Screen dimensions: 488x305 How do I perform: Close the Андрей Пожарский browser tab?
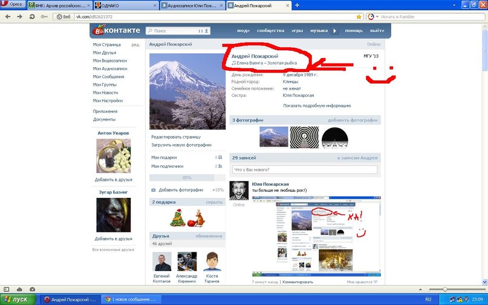288,5
